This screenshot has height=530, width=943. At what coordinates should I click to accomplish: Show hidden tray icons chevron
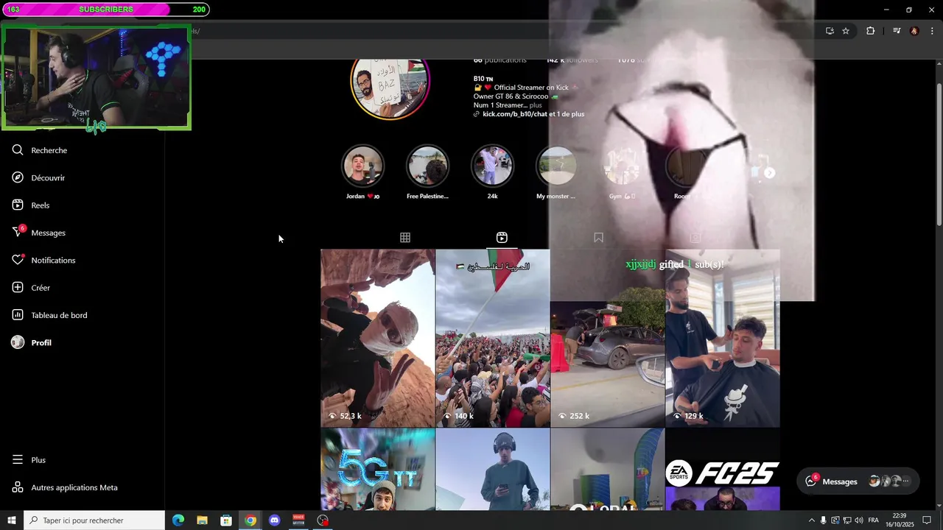(812, 520)
